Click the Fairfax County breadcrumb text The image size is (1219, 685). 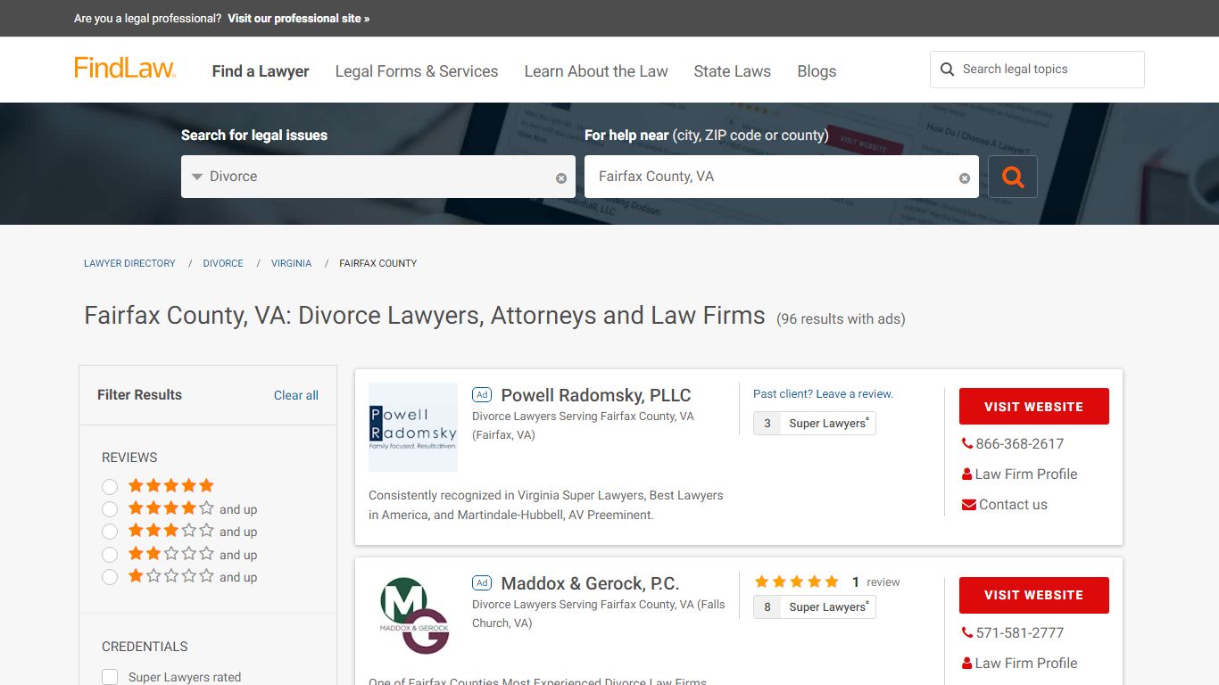(378, 263)
